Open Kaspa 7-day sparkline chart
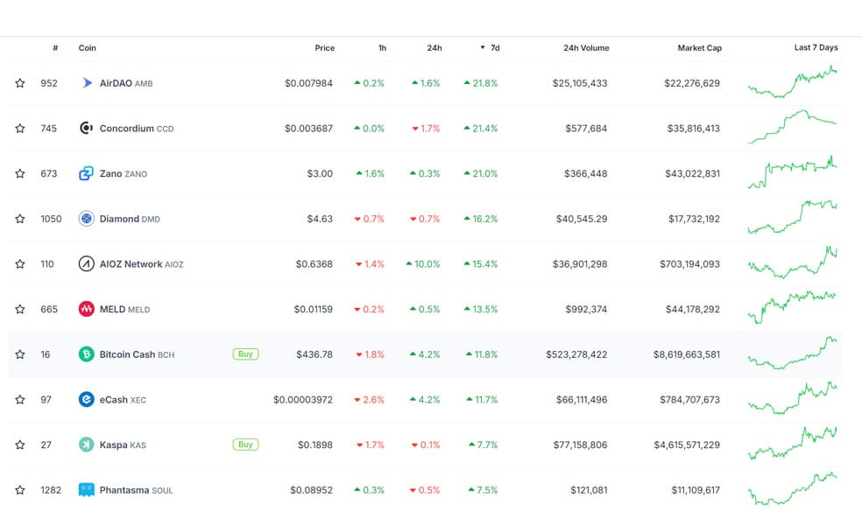Image resolution: width=862 pixels, height=511 pixels. 792,443
